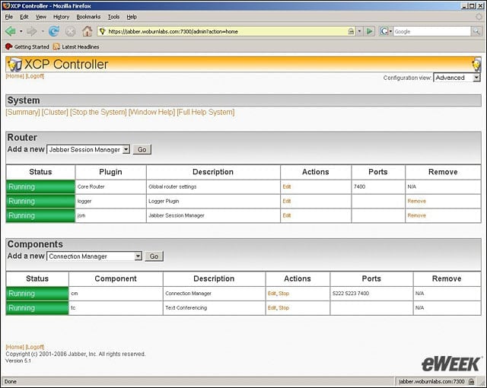Click the XCP Controller lightbulb logo

click(x=14, y=65)
